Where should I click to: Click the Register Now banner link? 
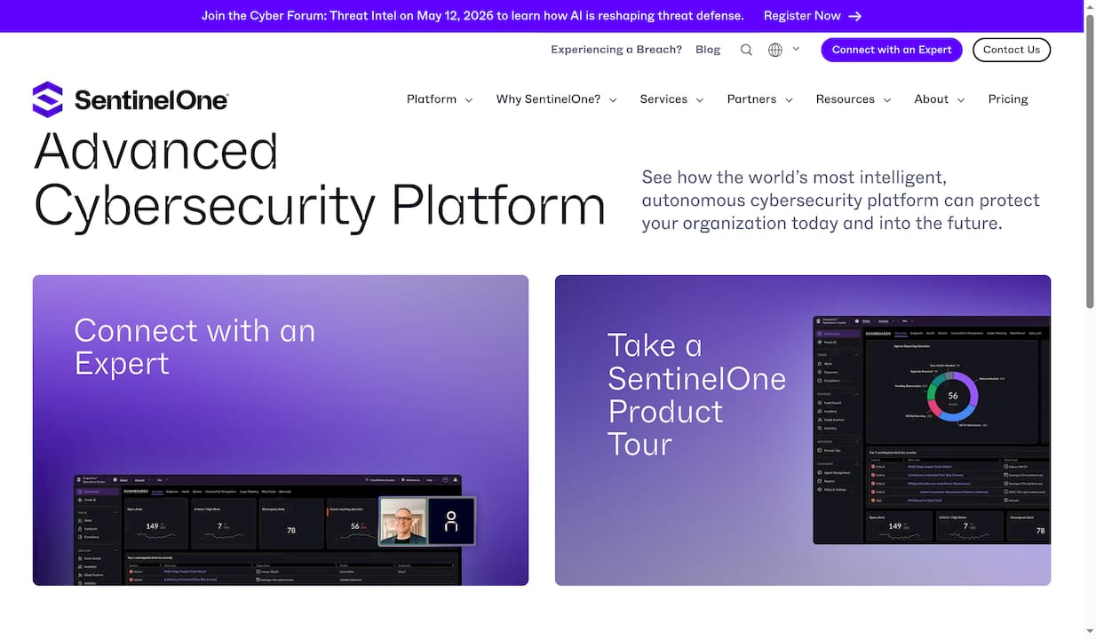coord(812,16)
